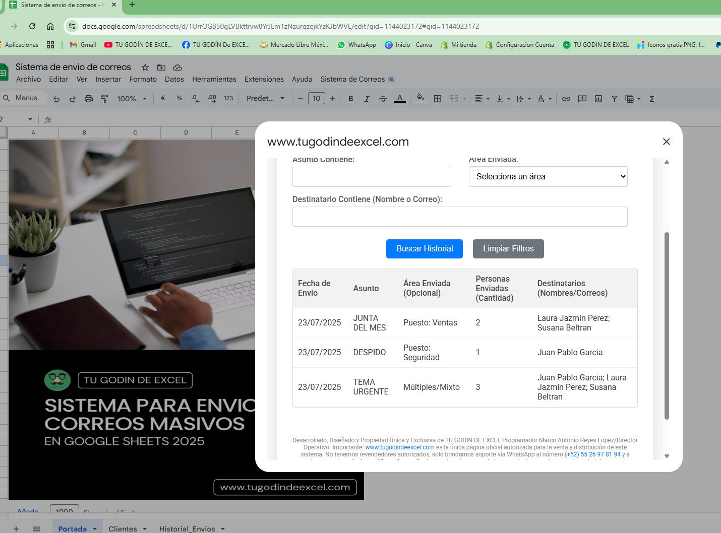This screenshot has height=533, width=721.
Task: Click the font size field showing 10
Action: tap(317, 98)
